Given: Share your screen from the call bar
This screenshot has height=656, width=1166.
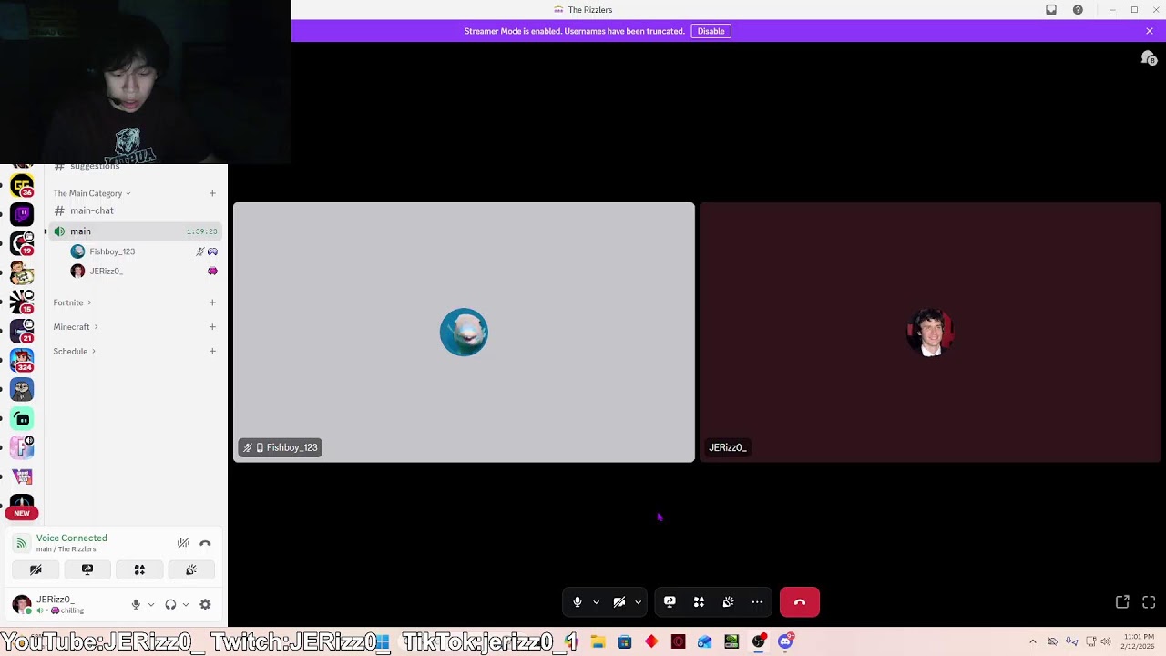Looking at the screenshot, I should (x=670, y=602).
